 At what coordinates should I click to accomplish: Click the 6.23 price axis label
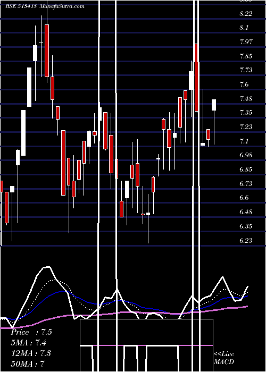246,240
